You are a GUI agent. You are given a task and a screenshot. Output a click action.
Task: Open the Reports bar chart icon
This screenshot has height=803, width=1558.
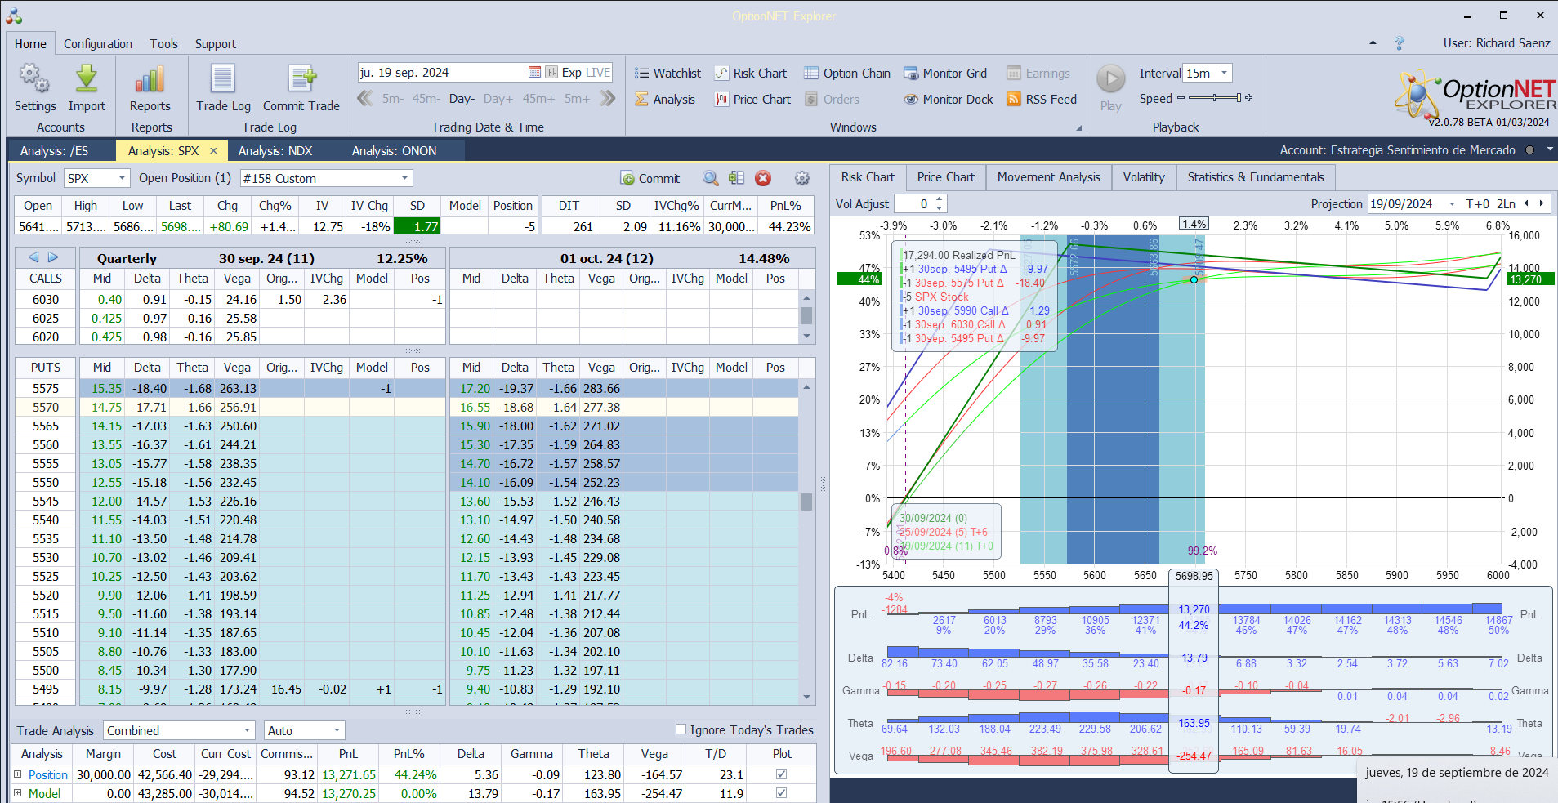tap(150, 79)
